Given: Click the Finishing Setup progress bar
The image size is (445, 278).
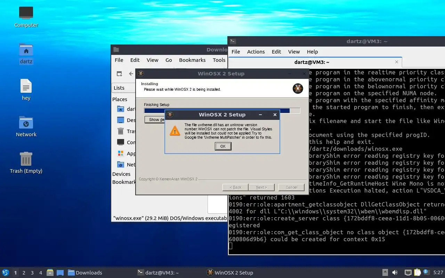Looking at the screenshot, I should pyautogui.click(x=222, y=111).
